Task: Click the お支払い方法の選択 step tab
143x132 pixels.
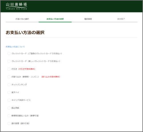Action: coord(55,19)
